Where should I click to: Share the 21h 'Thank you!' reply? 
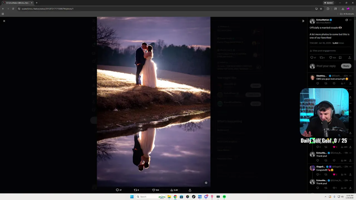350,188
